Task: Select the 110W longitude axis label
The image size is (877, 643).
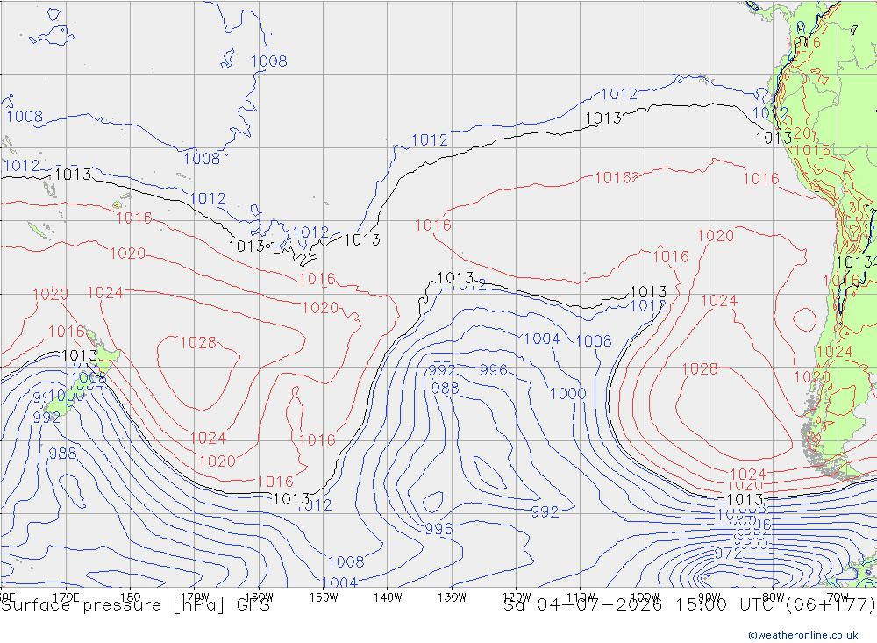Action: coord(581,597)
